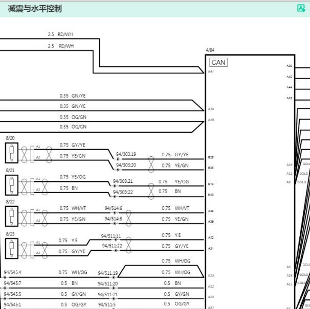The height and width of the screenshot is (309, 310).
Task: Click the 0.75 YE/OG label beside 94/303:21
Action: coord(174,181)
